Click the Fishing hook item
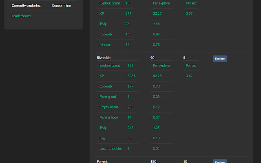 coord(109,117)
